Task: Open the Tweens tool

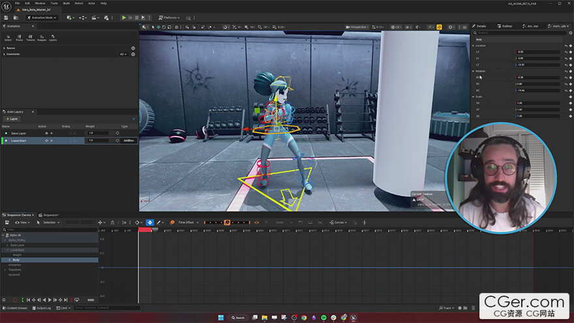Action: pyautogui.click(x=31, y=38)
